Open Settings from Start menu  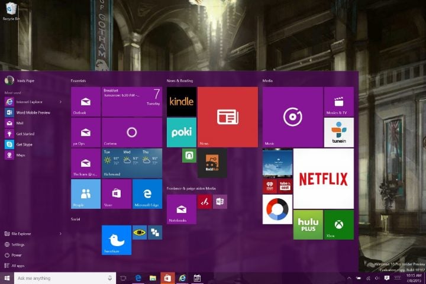pyautogui.click(x=33, y=244)
